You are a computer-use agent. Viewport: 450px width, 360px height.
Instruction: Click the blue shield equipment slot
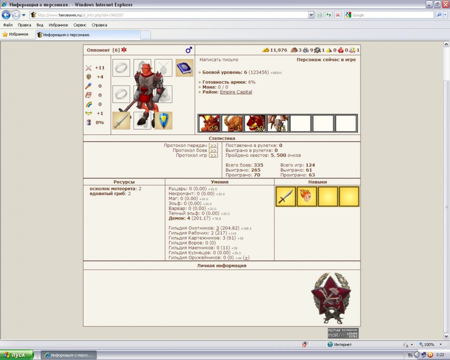click(163, 120)
